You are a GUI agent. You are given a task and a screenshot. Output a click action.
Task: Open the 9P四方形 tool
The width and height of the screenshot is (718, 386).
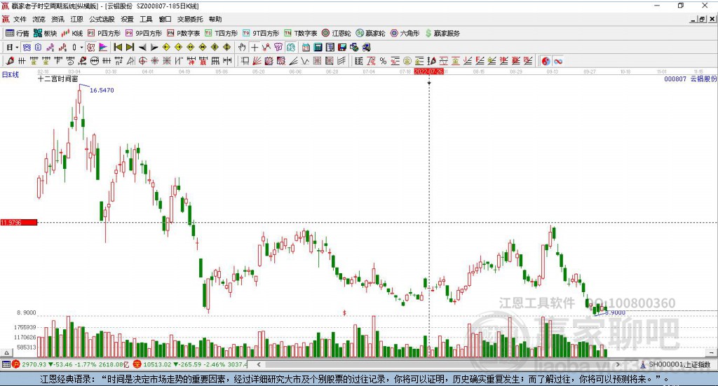pyautogui.click(x=144, y=34)
